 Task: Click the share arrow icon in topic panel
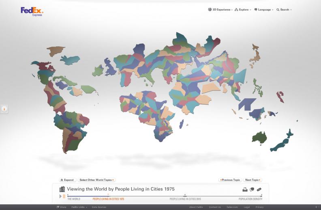click(x=259, y=189)
